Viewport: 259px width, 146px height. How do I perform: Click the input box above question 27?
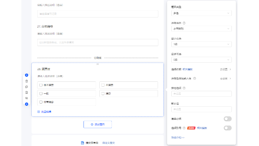pos(98,14)
